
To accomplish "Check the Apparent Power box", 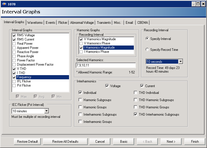I will pos(14,48).
